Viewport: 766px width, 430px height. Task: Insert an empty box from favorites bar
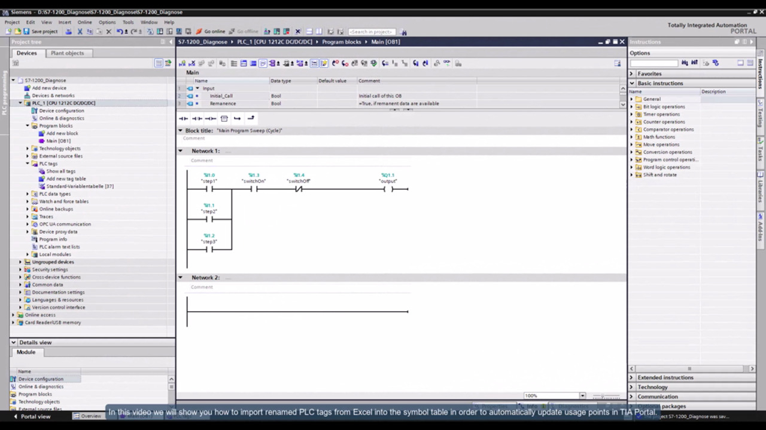coord(224,118)
